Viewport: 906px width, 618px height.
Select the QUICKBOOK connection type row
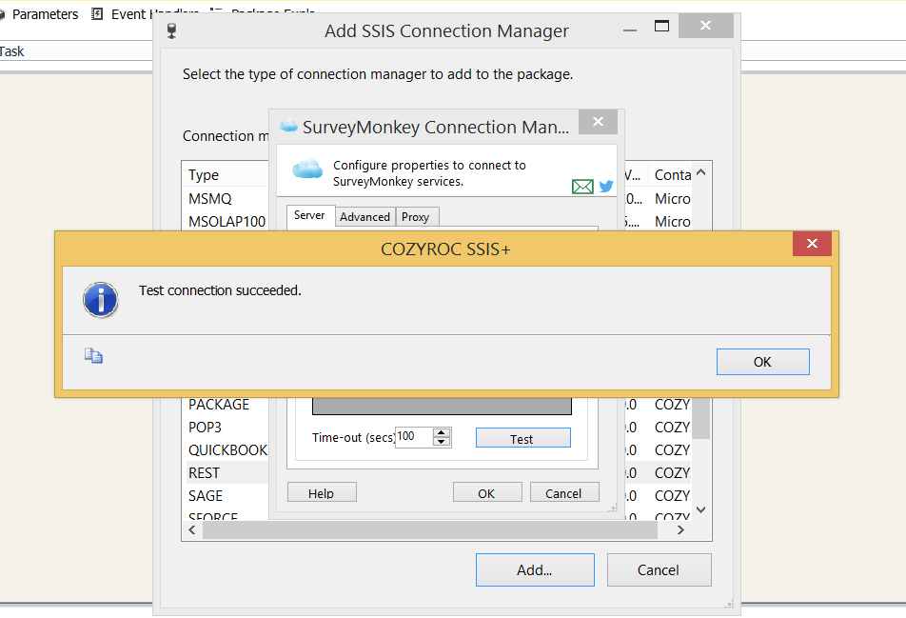coord(226,449)
